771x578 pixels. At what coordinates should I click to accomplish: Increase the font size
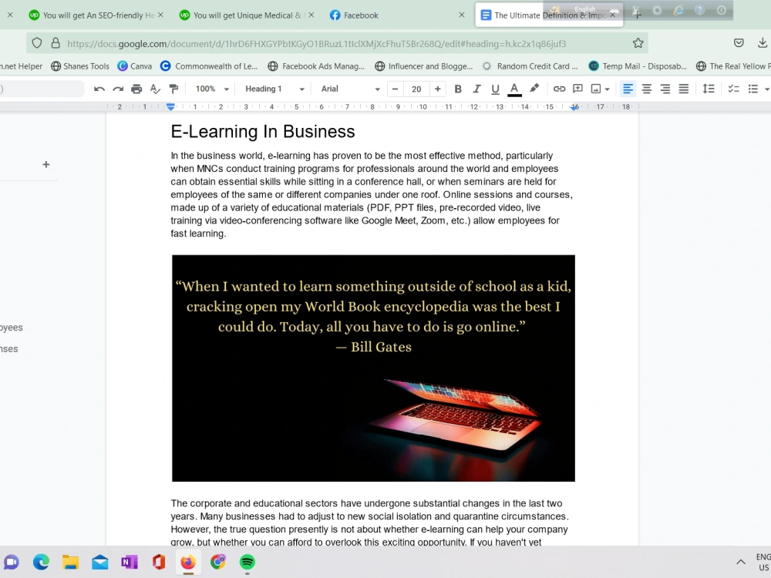pos(437,89)
